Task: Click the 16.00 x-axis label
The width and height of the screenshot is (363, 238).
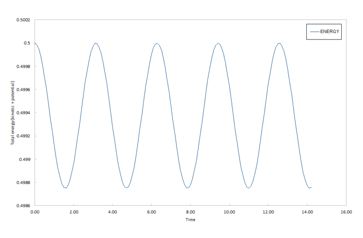Action: [x=346, y=212]
